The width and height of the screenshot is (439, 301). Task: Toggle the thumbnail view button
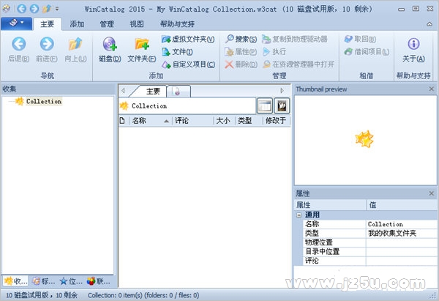(x=282, y=105)
